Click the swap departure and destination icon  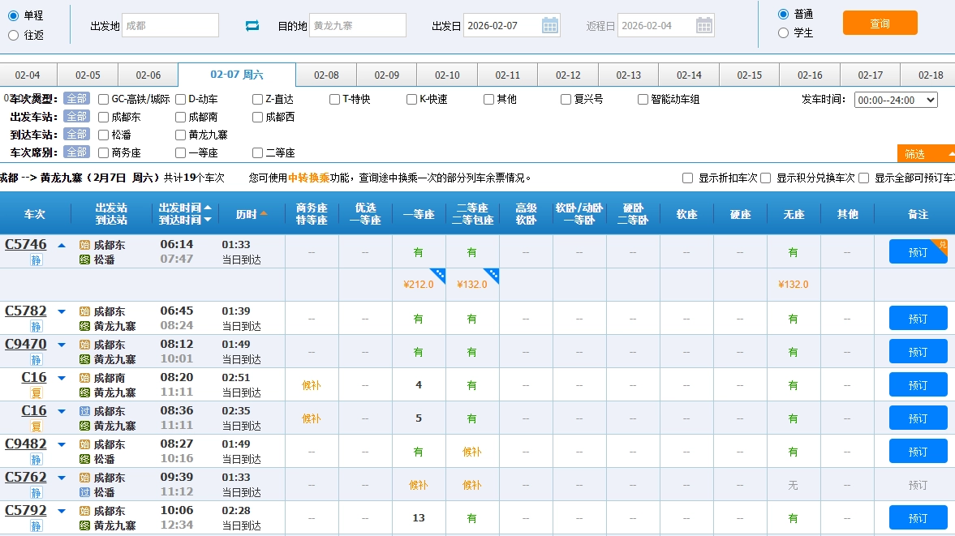(252, 24)
